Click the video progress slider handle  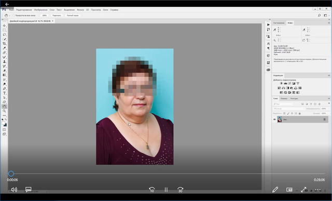[x=11, y=174]
